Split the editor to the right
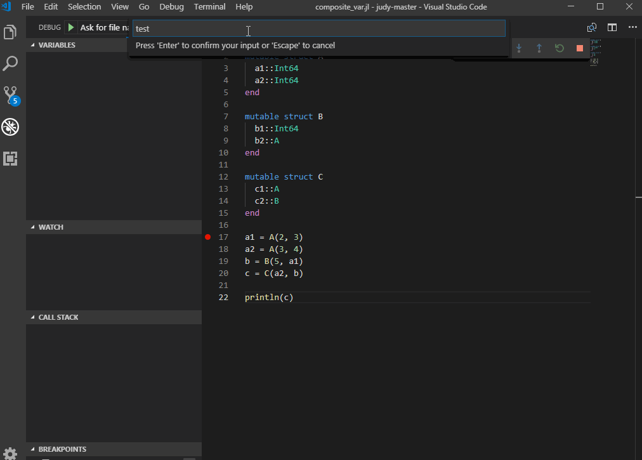Image resolution: width=642 pixels, height=460 pixels. pos(612,27)
